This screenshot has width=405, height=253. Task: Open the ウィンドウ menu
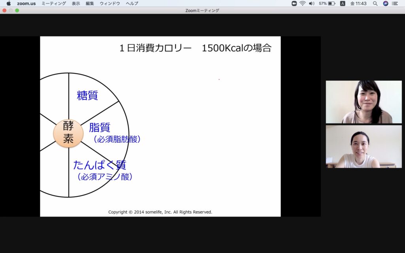click(x=110, y=3)
